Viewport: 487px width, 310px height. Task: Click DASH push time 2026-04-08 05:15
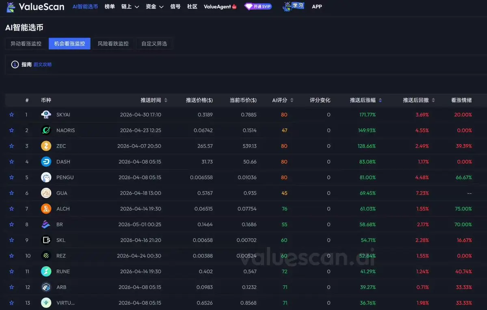point(140,162)
